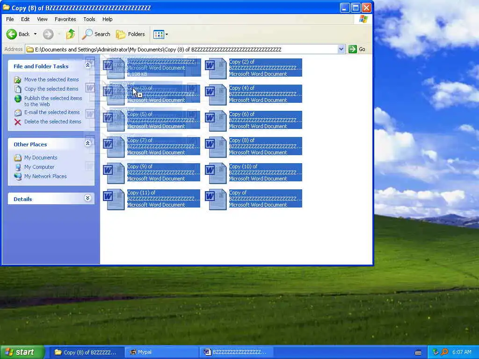Expand the Details panel
479x359 pixels.
(x=87, y=198)
